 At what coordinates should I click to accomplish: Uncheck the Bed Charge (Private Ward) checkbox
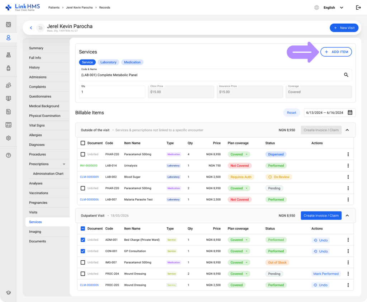[83, 240]
